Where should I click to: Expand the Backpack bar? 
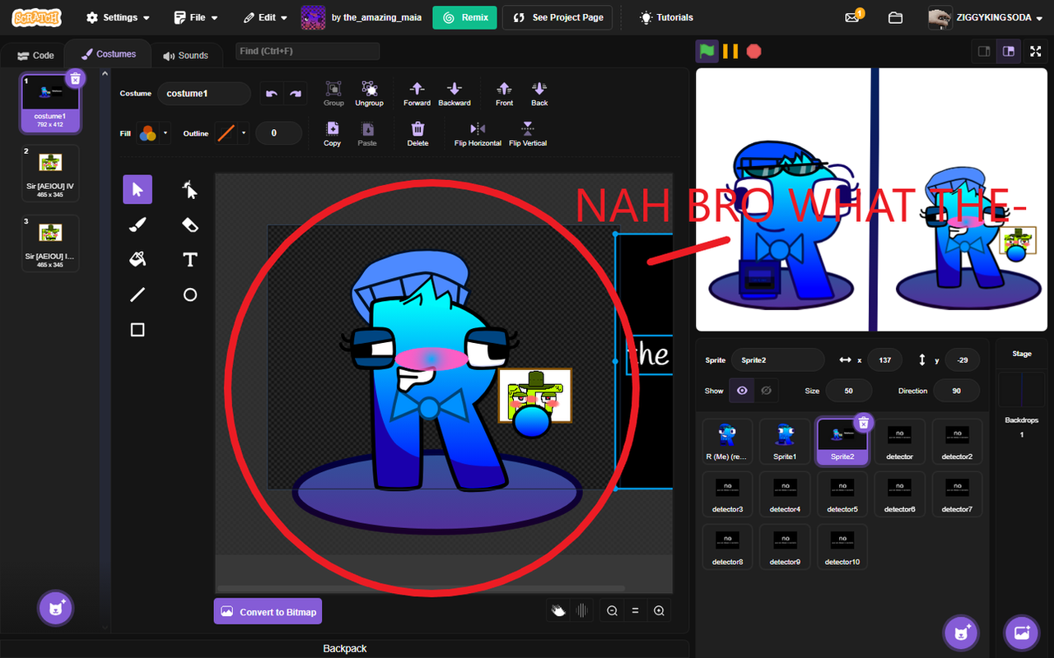tap(345, 648)
